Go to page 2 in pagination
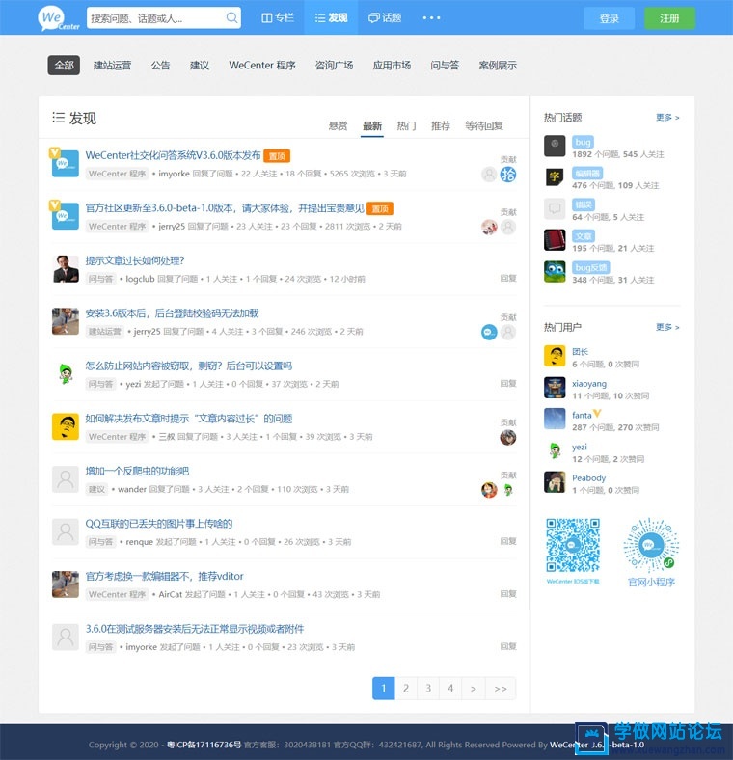The width and height of the screenshot is (733, 760). [406, 689]
